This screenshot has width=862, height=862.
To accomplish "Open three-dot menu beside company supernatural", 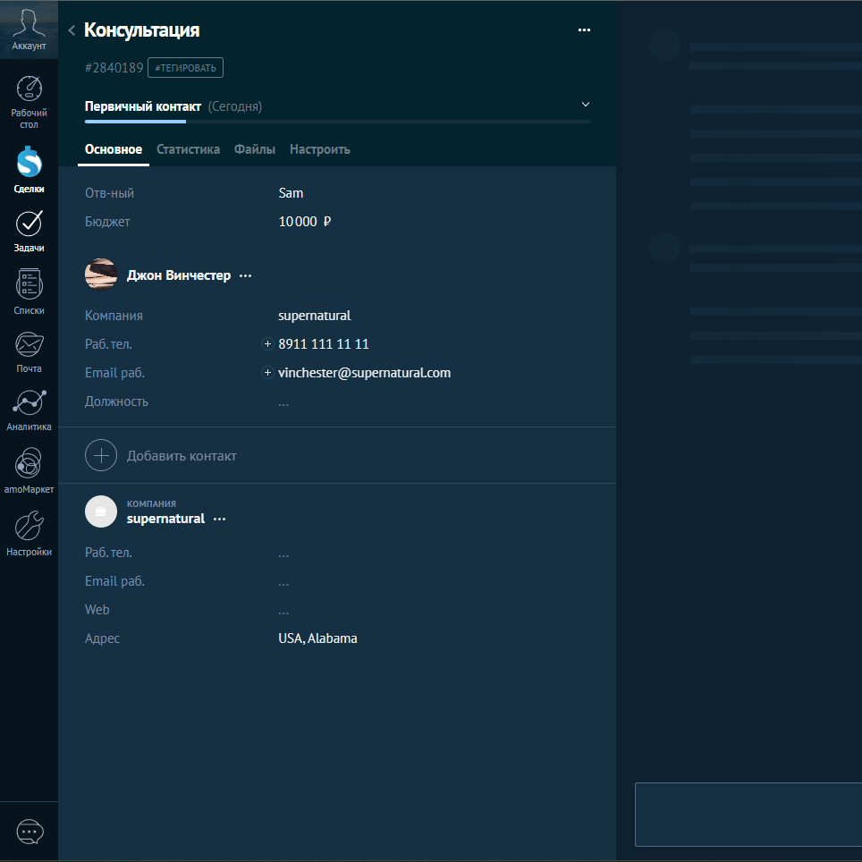I will (219, 519).
